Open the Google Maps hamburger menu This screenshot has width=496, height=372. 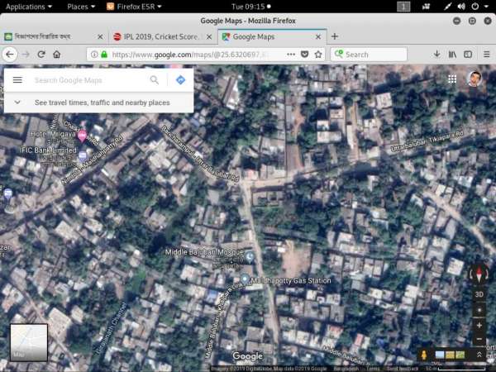17,80
